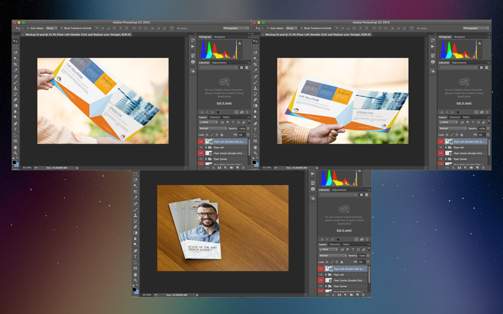Screen dimensions: 503x314
Task: Click Get it now link in left window
Action: (x=224, y=103)
